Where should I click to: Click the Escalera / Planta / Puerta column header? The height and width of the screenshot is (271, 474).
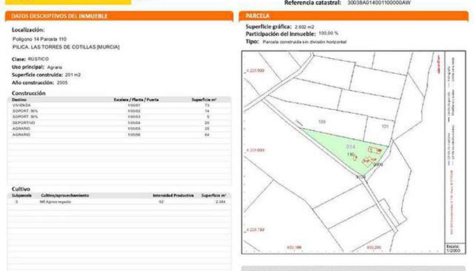(136, 100)
